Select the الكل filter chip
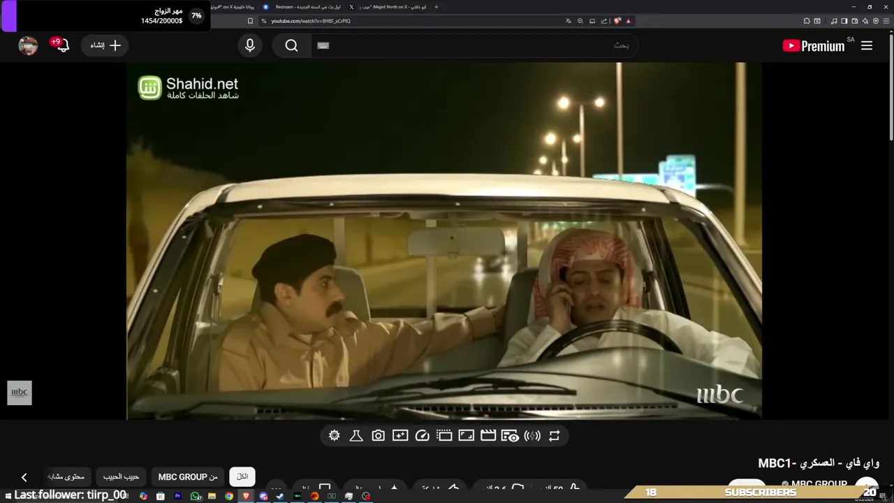Viewport: 894px width, 503px height. pyautogui.click(x=242, y=476)
